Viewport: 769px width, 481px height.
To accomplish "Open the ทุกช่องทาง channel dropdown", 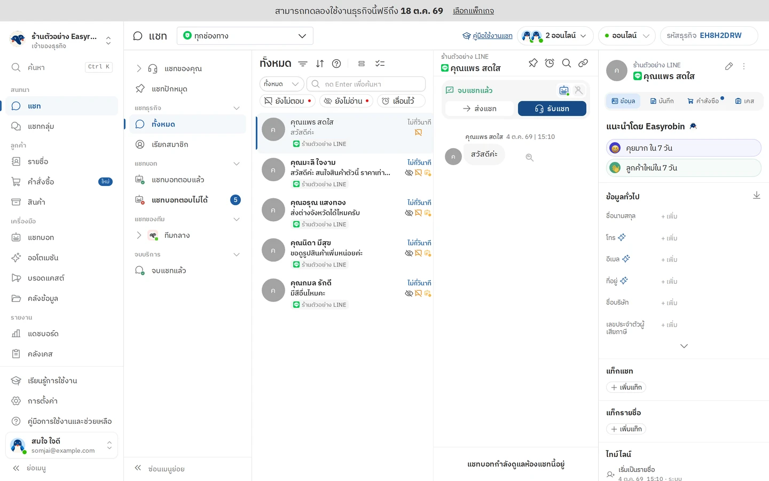I will (245, 36).
